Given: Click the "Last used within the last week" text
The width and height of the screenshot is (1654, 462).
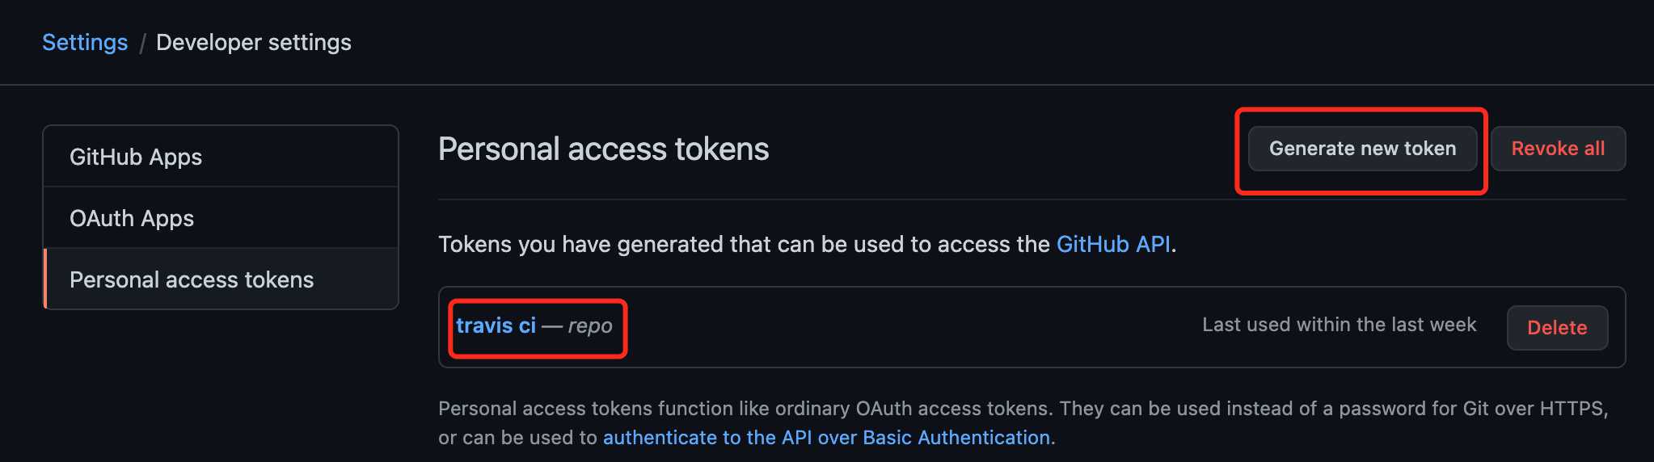Looking at the screenshot, I should click(1339, 325).
